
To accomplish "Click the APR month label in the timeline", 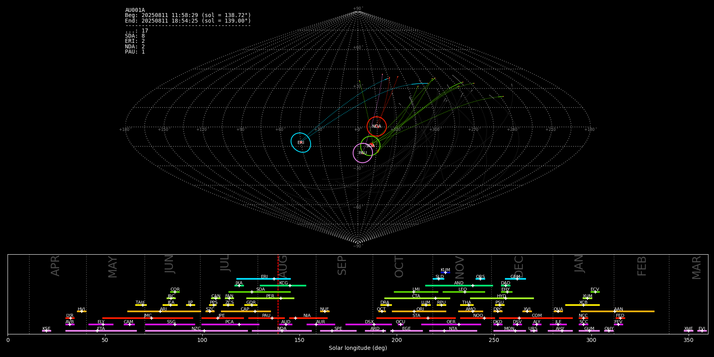I will point(55,266).
